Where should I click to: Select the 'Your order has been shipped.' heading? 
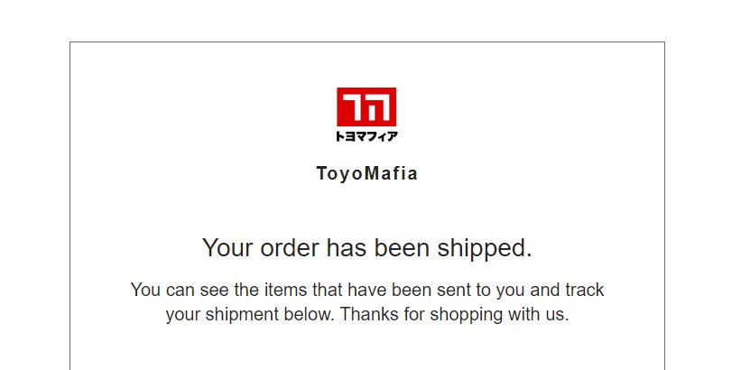[x=367, y=247]
